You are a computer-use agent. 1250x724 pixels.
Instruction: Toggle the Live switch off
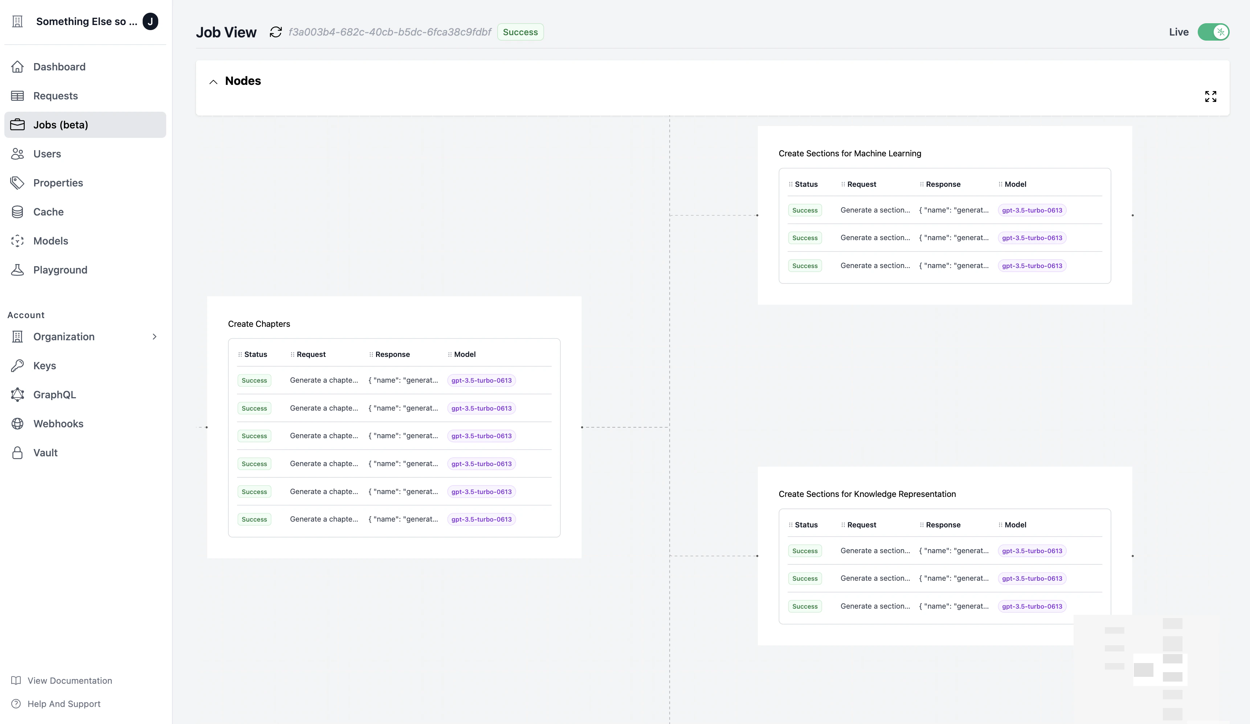click(1213, 32)
